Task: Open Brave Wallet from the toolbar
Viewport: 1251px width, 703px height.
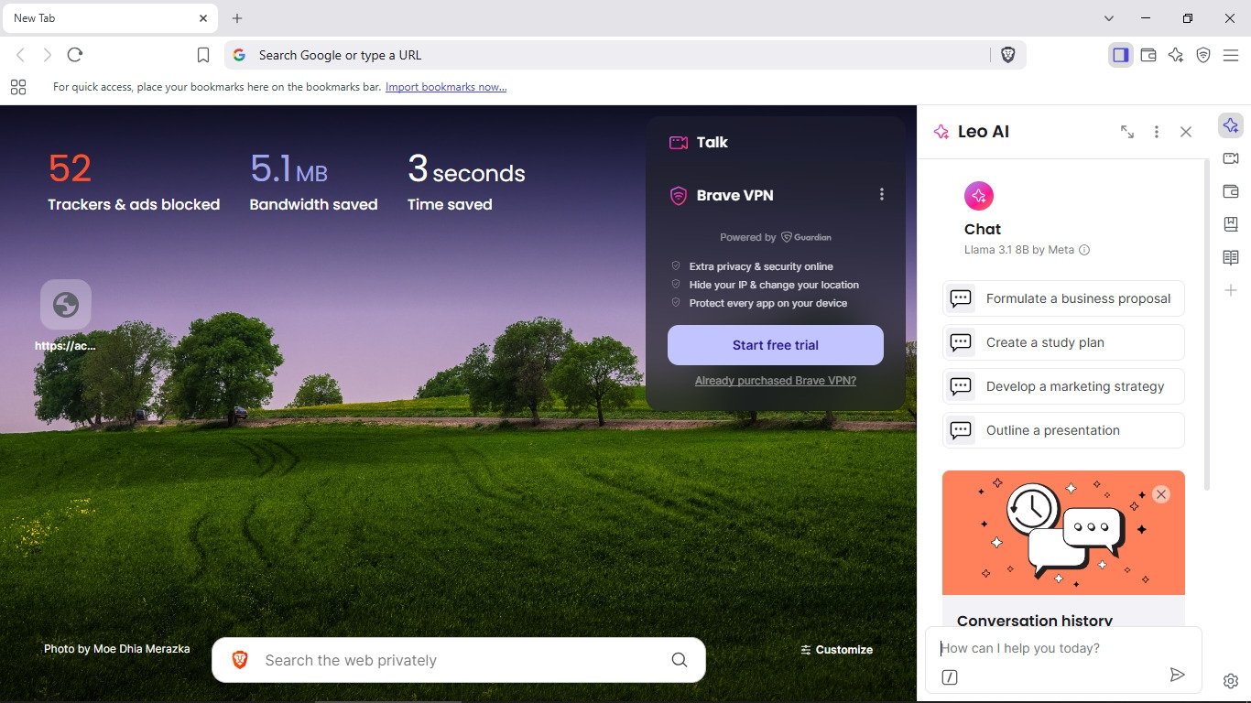Action: 1148,55
